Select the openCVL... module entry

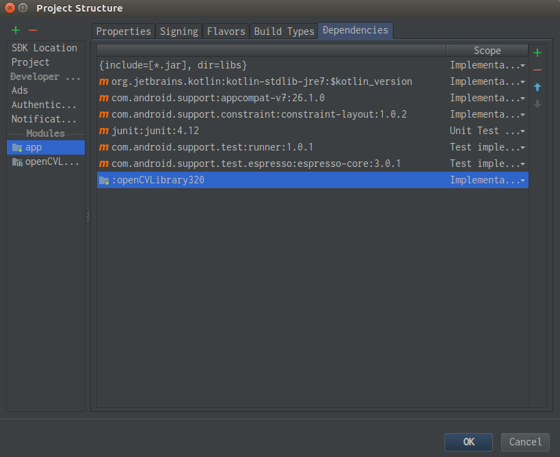pyautogui.click(x=46, y=162)
